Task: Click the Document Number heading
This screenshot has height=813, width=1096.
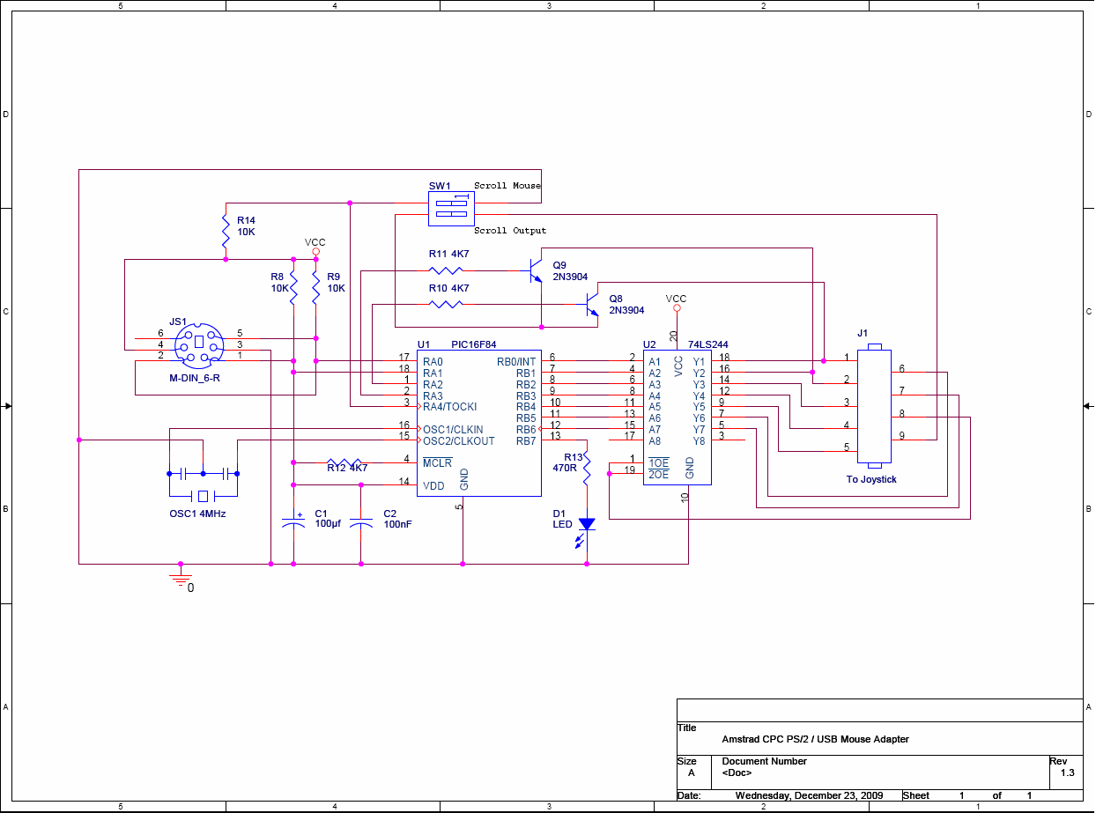Action: 765,761
